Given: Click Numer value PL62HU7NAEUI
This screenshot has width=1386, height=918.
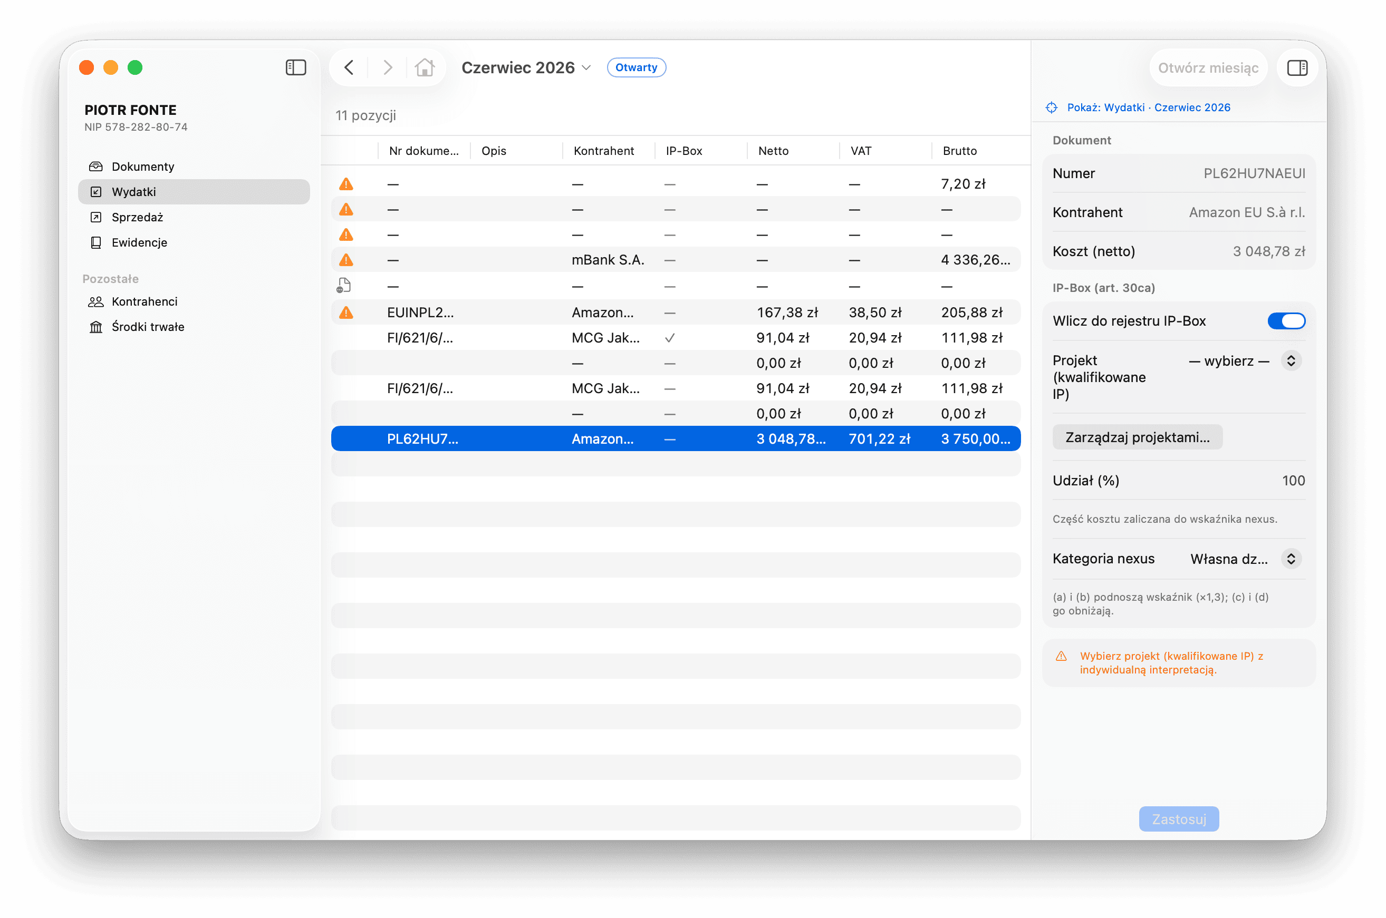Looking at the screenshot, I should (x=1254, y=173).
